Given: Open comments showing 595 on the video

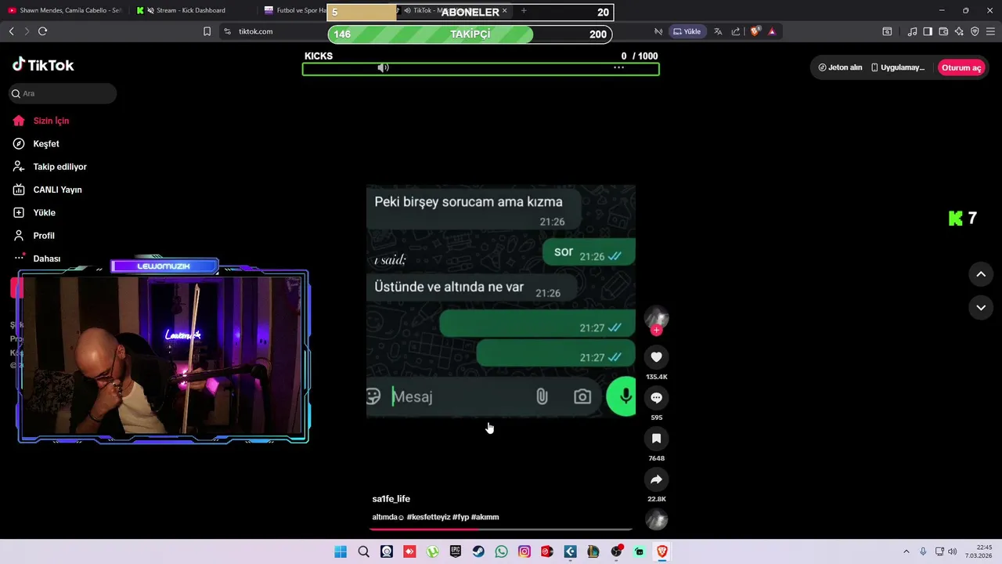Looking at the screenshot, I should click(656, 398).
